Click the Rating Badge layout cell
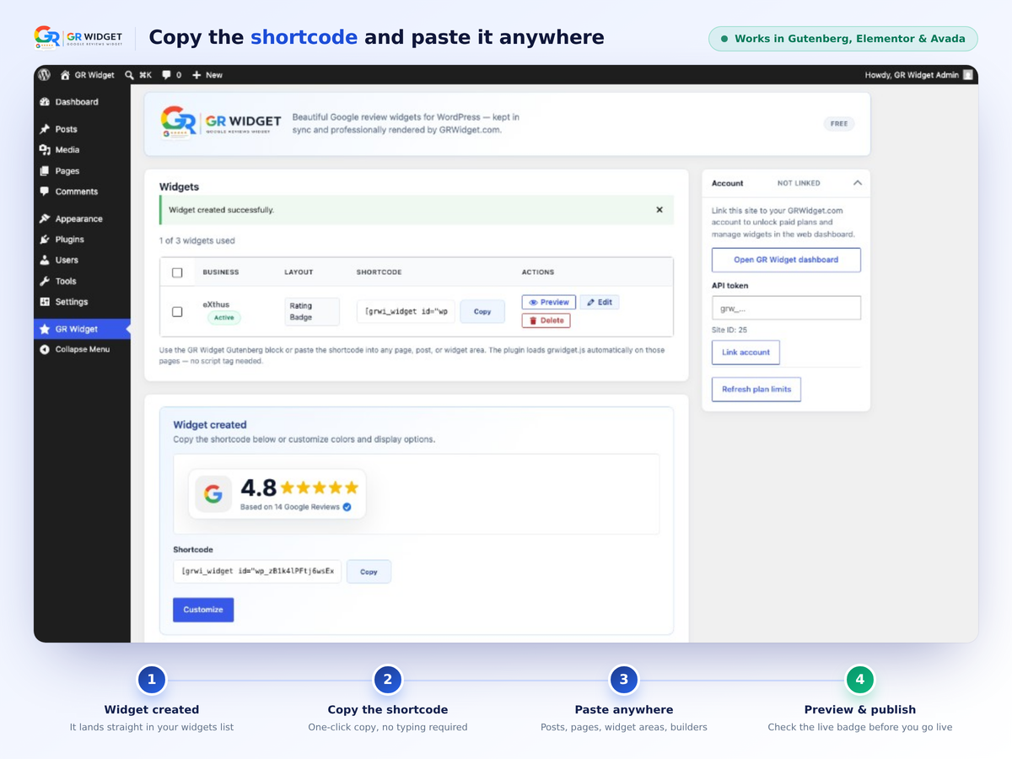 click(x=312, y=312)
